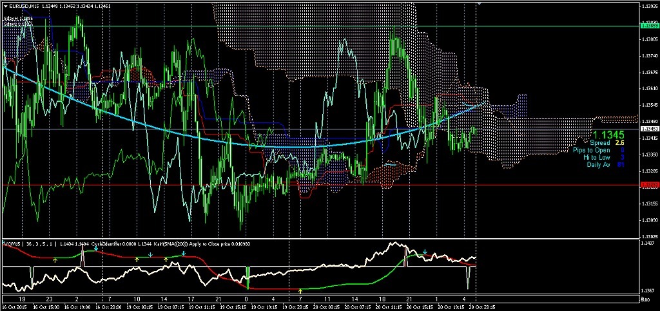Click the Pips to Open label

(x=590, y=150)
